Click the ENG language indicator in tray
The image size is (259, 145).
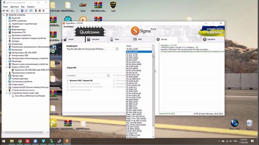[236, 141]
